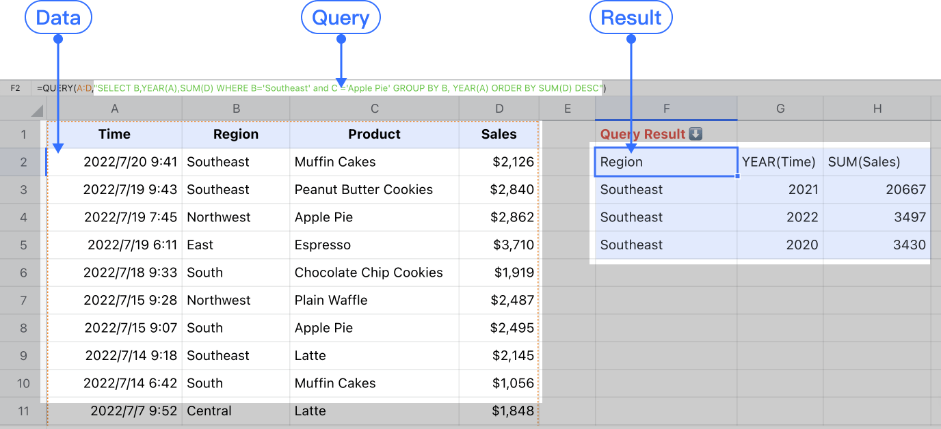Click the Peanut Butter Cookies cell

(375, 189)
